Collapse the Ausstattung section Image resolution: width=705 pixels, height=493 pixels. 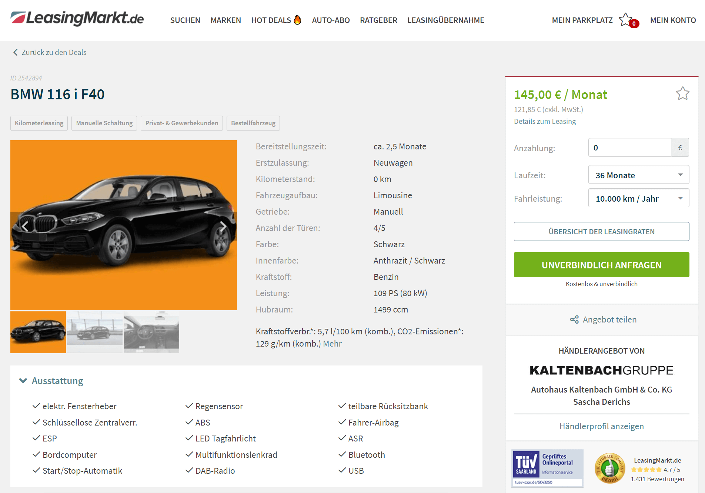click(x=23, y=381)
